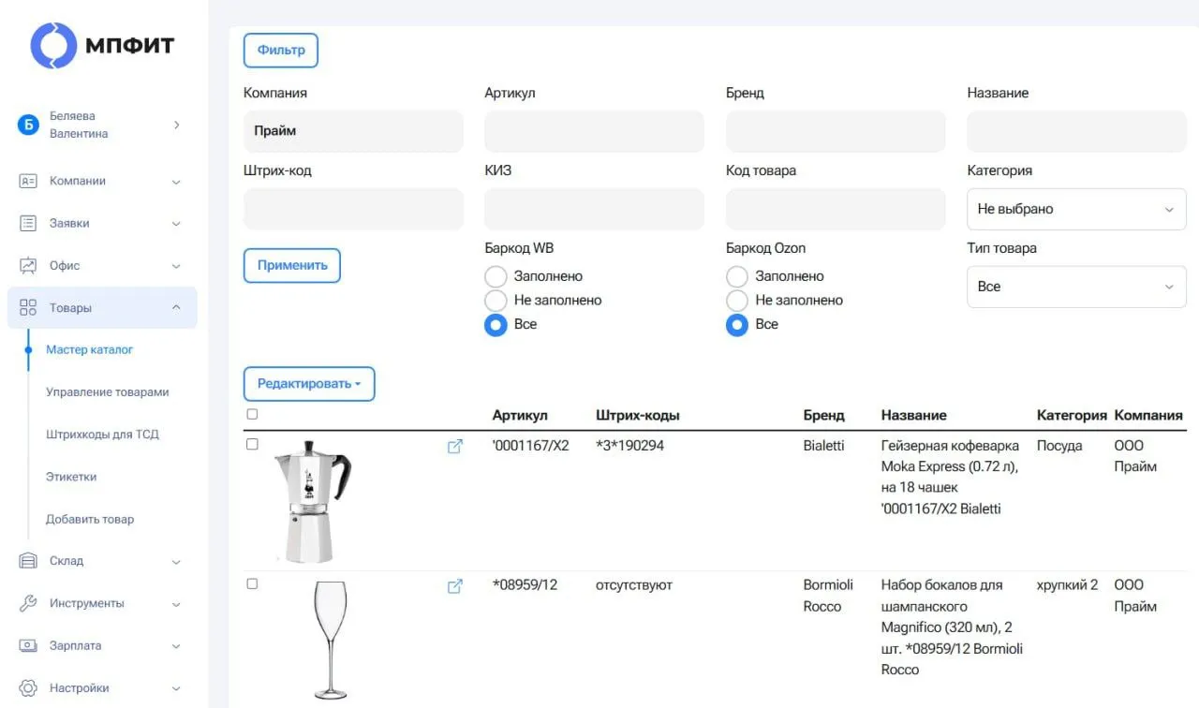Click the Применить button
Viewport: 1199px width, 708px height.
[292, 265]
